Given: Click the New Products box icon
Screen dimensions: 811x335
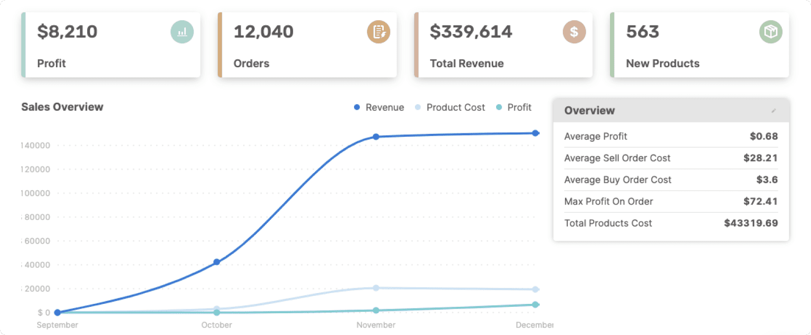Looking at the screenshot, I should [x=770, y=32].
